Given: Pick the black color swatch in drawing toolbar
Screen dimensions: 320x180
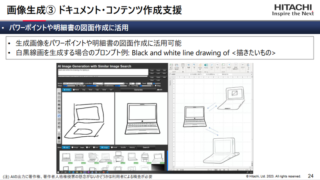Looking at the screenshot, I should tap(59, 138).
